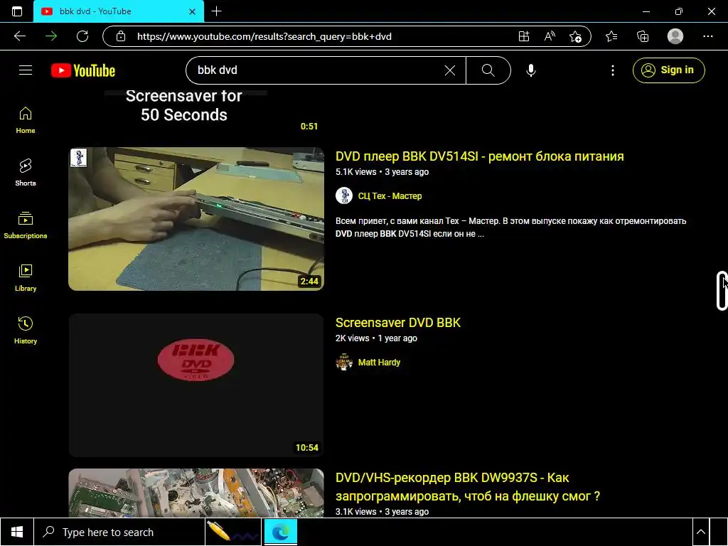This screenshot has width=728, height=546.
Task: Open DVD/VHS-рекордер BBK DW9937S video title
Action: [468, 486]
